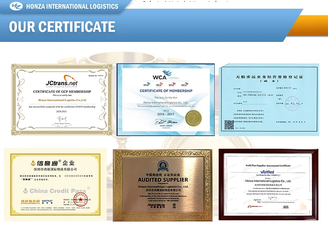Open the Audited Supplier gold plaque
The height and width of the screenshot is (236, 328).
pyautogui.click(x=163, y=185)
